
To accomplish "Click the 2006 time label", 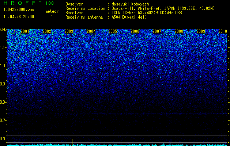I will (135, 31).
